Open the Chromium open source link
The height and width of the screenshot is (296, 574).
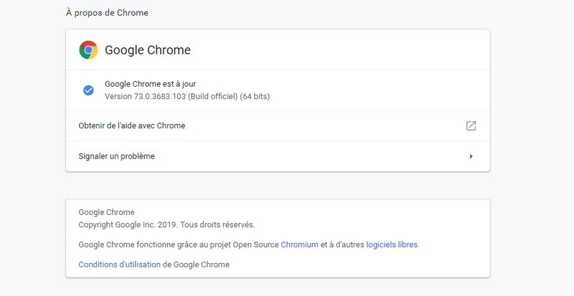(x=298, y=244)
